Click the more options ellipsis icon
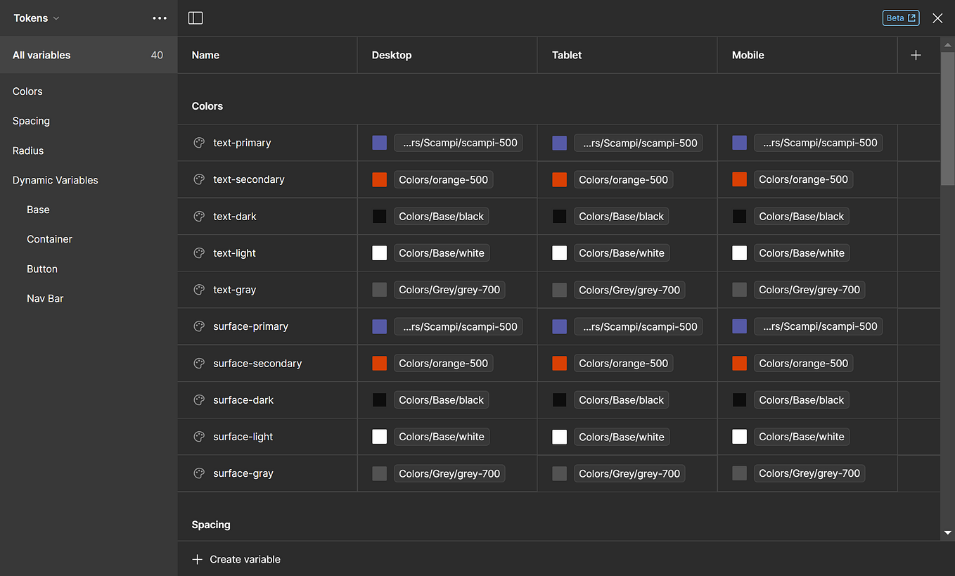The width and height of the screenshot is (955, 576). pos(160,18)
